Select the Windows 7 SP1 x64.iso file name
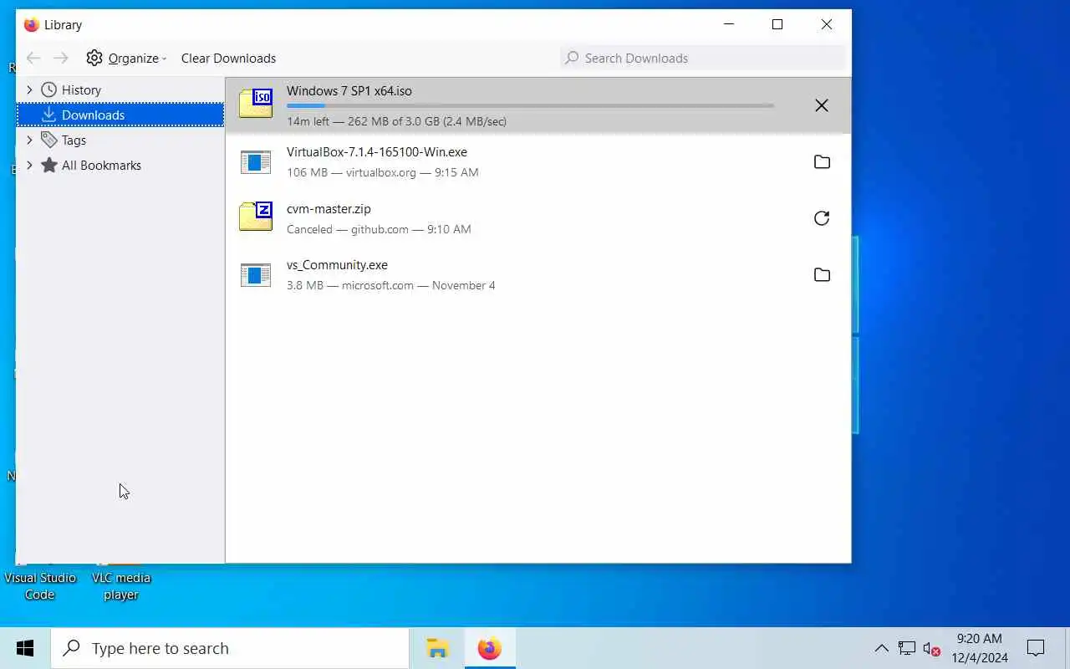1070x669 pixels. click(x=349, y=90)
